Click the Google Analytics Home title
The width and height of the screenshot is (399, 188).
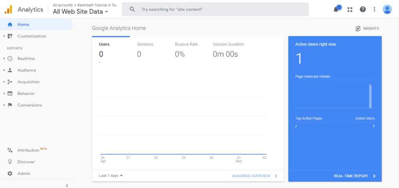click(x=119, y=28)
